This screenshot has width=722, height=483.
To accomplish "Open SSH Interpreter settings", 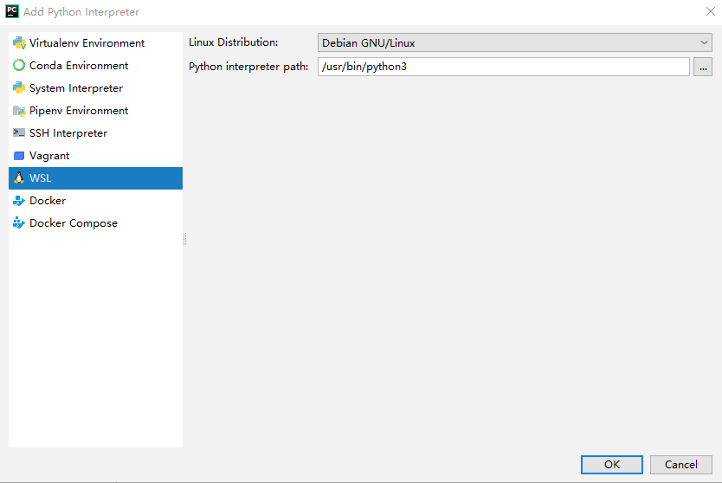I will pos(96,133).
